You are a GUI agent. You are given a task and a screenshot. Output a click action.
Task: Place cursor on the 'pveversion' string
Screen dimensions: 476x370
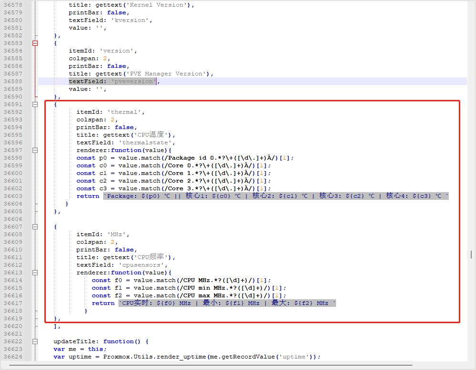[x=134, y=81]
